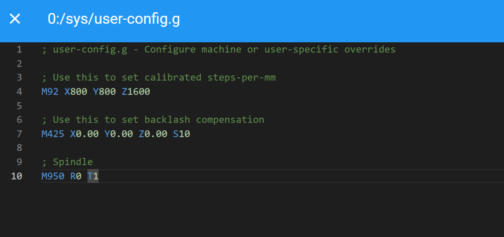
Task: Click the '; Spindle' comment line
Action: (67, 162)
